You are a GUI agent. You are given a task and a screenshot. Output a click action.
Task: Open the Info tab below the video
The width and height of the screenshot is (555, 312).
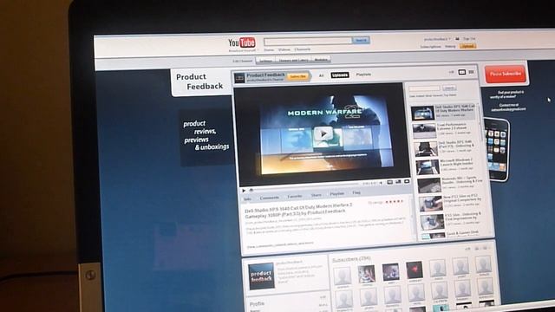pyautogui.click(x=247, y=198)
